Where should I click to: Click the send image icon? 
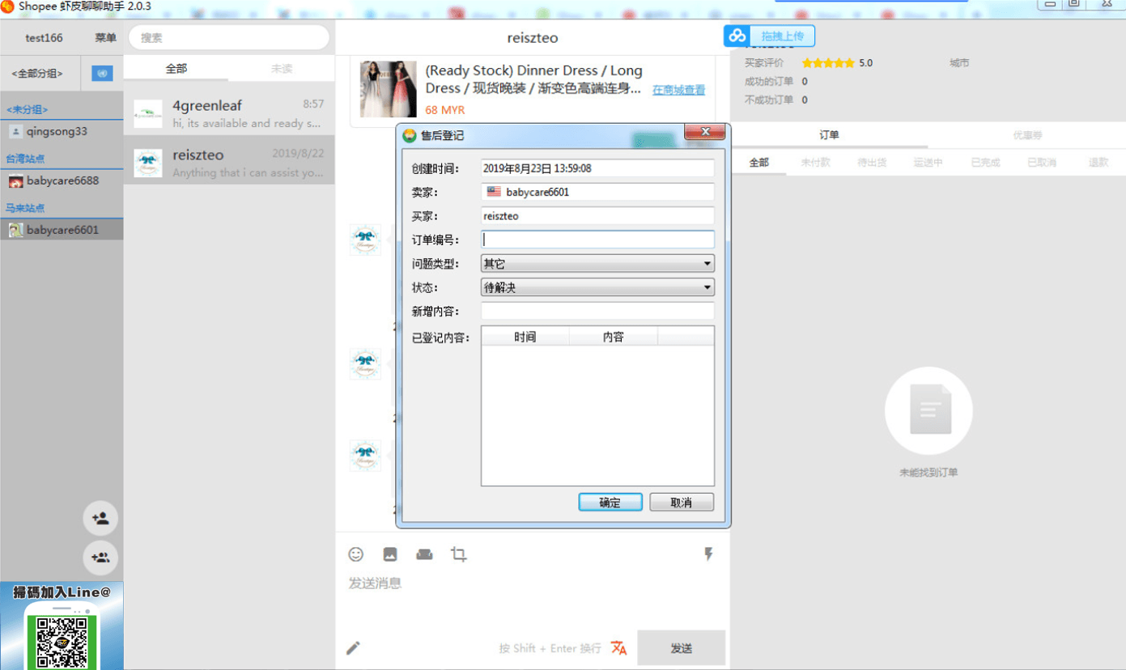click(390, 554)
